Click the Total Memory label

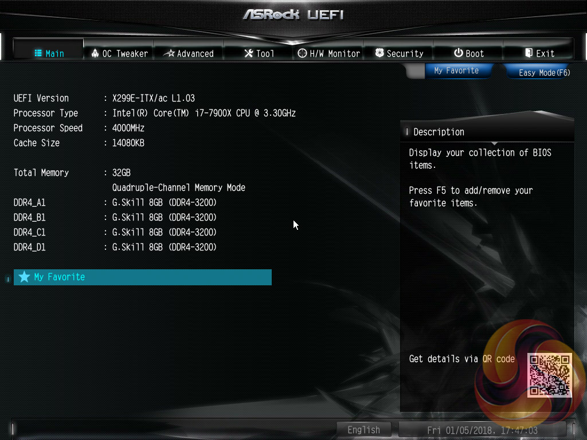click(41, 173)
